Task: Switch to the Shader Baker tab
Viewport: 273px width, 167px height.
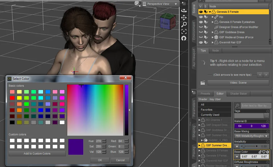Action: 238,94
